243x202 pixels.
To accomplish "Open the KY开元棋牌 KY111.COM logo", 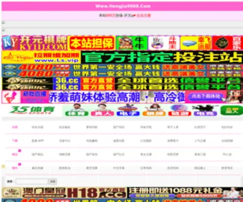I will [35, 43].
